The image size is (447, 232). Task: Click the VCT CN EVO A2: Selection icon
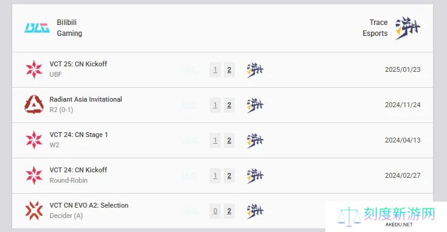[34, 211]
